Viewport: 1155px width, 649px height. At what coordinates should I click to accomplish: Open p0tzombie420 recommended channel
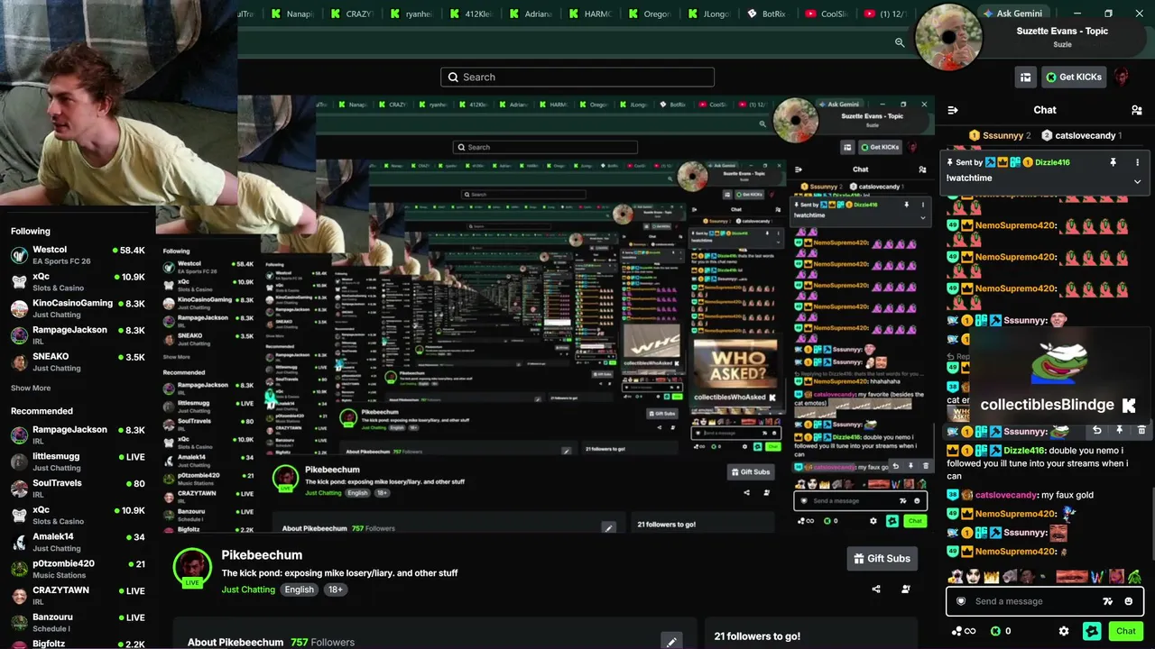[x=77, y=569]
